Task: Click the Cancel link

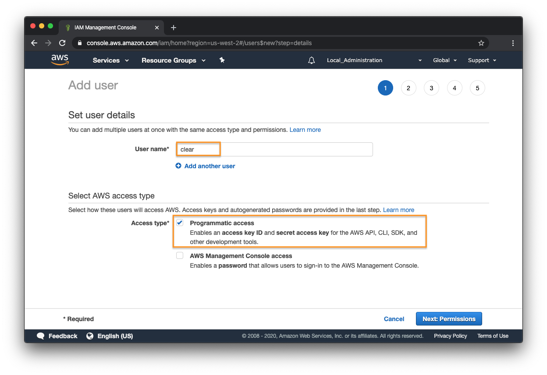Action: coord(394,319)
